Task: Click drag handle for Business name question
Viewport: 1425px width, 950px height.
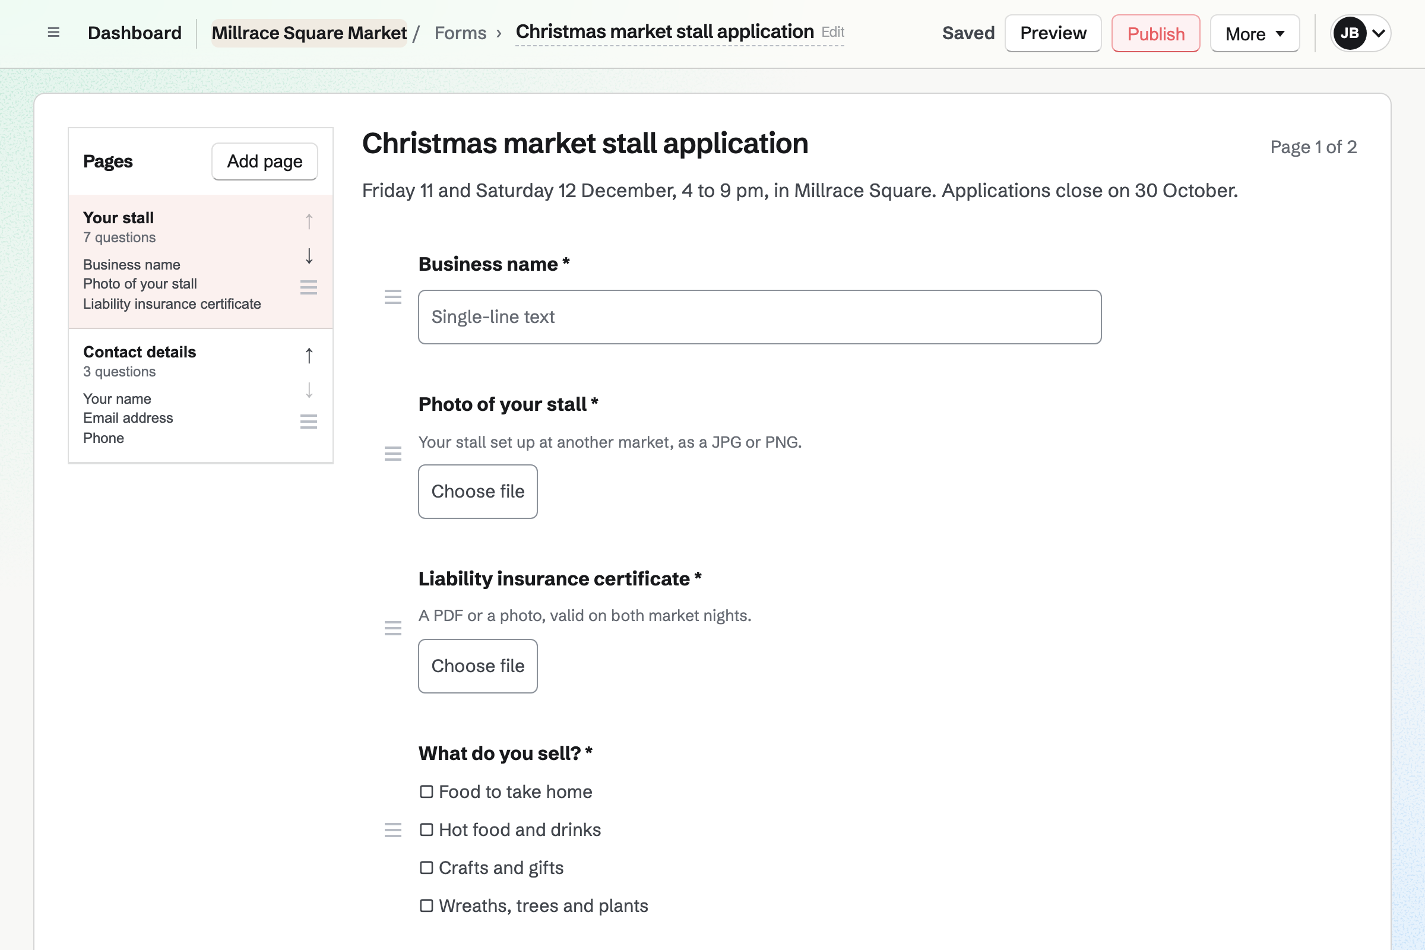Action: (393, 297)
